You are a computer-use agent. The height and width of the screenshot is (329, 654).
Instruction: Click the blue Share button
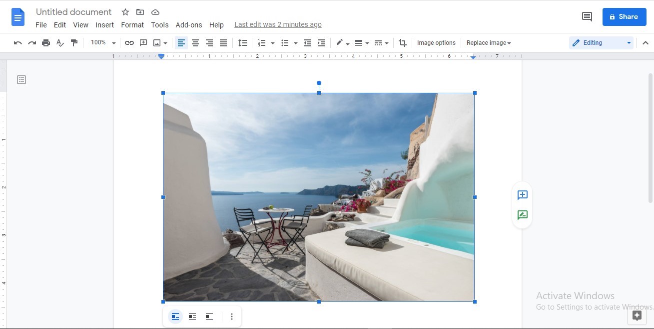pos(624,17)
